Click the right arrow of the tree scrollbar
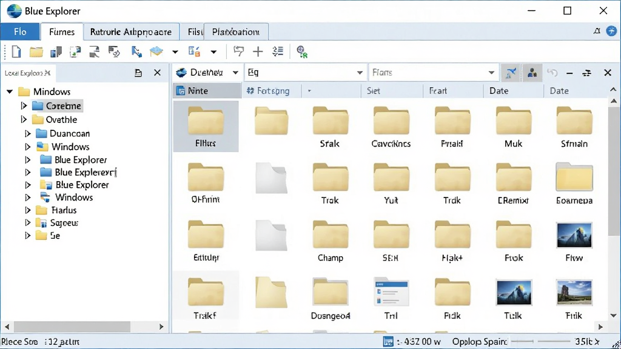The image size is (621, 349). click(161, 327)
